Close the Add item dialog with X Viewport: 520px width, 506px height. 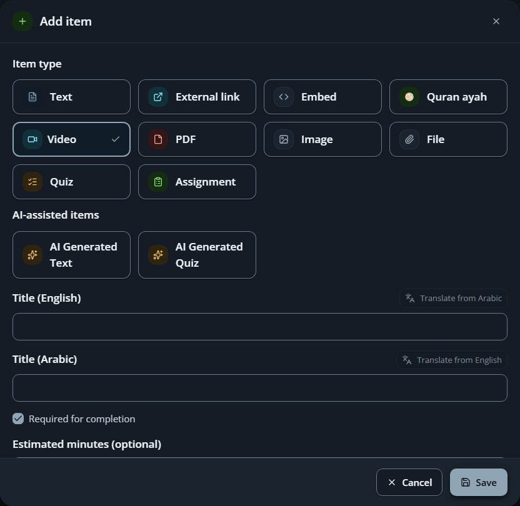(496, 21)
